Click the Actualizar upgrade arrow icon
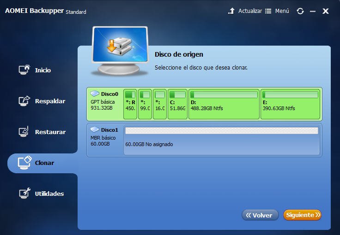The width and height of the screenshot is (340, 235). coord(231,11)
